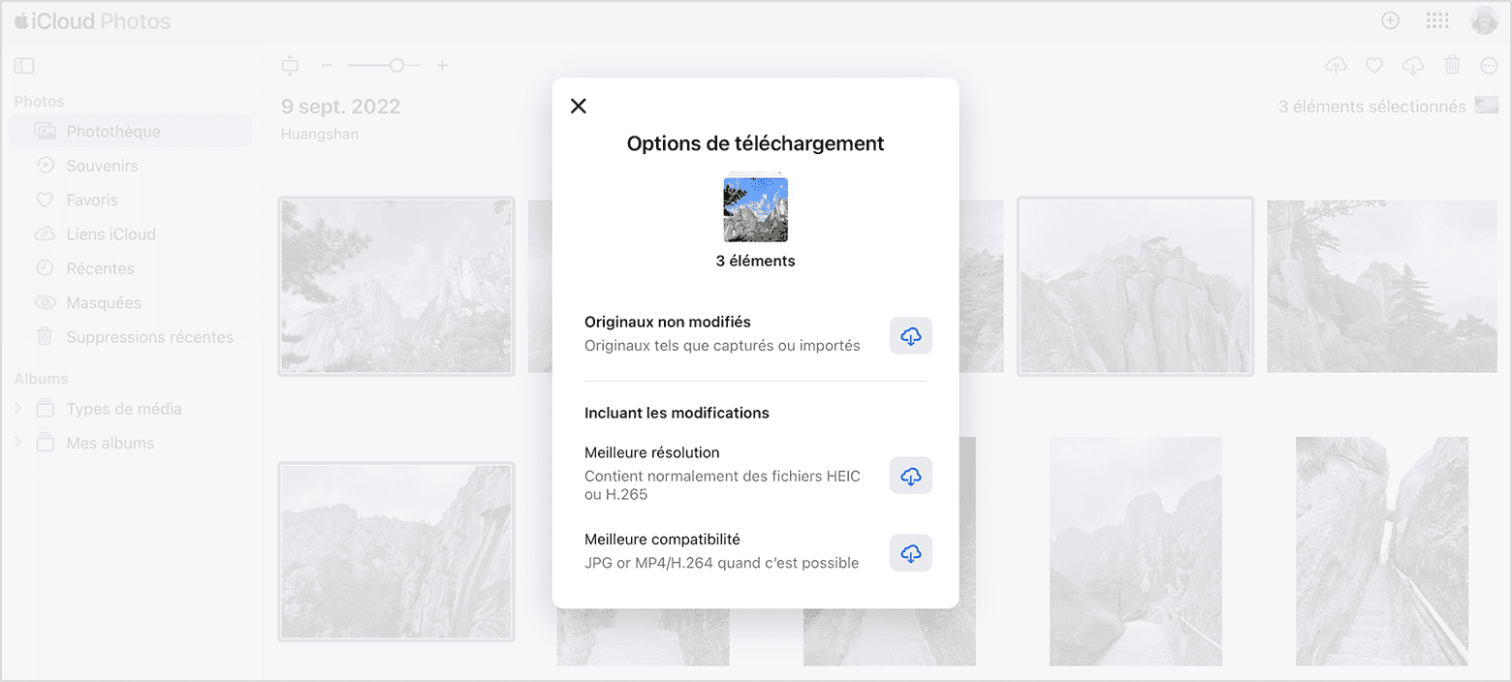Mark selection as favorite heart icon
This screenshot has width=1512, height=682.
click(1374, 65)
